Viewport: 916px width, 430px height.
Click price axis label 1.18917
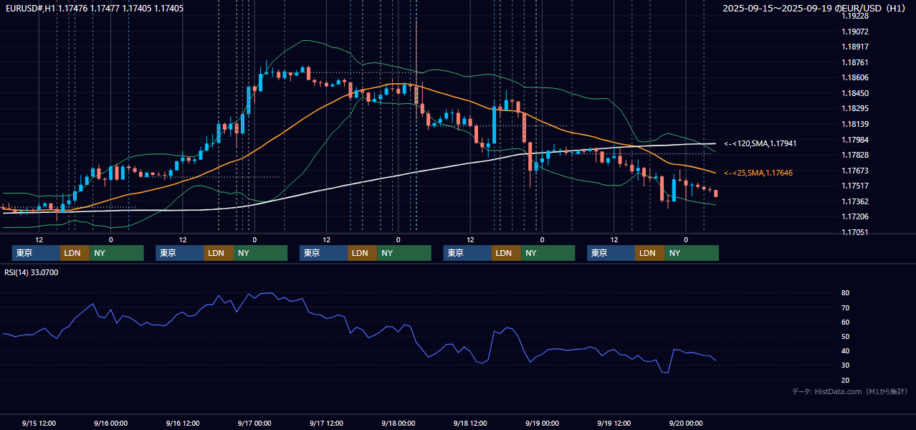[x=856, y=47]
